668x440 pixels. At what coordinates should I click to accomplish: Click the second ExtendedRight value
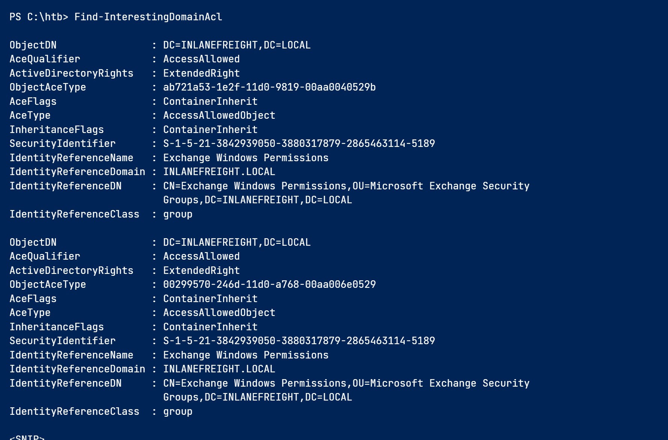click(201, 271)
